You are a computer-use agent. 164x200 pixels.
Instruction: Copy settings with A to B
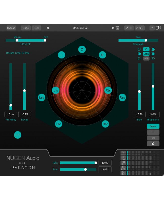click(140, 28)
